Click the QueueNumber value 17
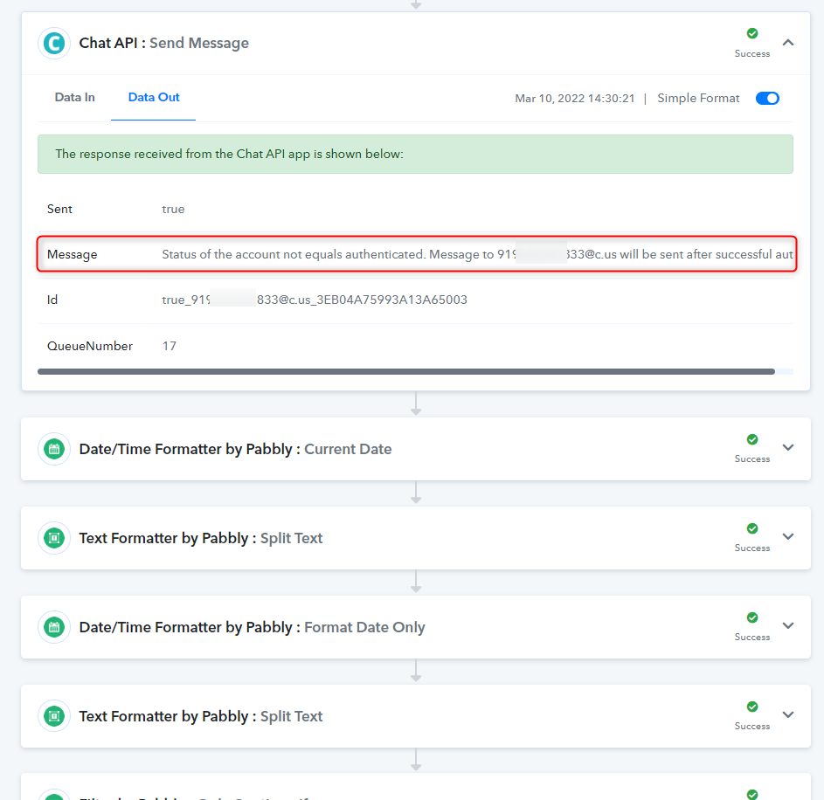Viewport: 824px width, 800px height. pos(170,346)
